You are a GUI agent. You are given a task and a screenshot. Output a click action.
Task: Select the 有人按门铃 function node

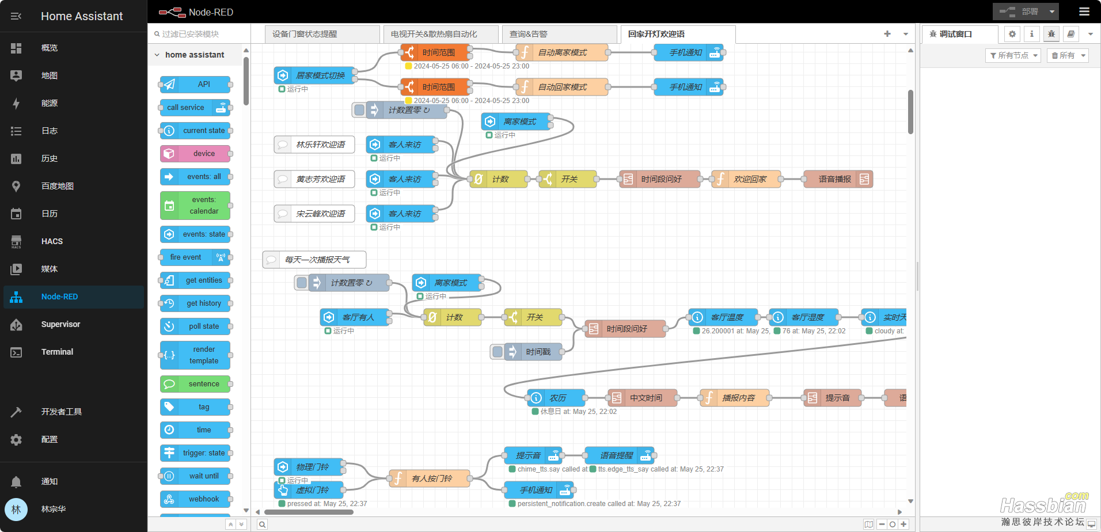[x=430, y=478]
